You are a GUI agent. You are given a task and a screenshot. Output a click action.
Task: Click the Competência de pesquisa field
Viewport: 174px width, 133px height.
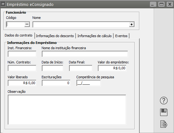click(89, 83)
